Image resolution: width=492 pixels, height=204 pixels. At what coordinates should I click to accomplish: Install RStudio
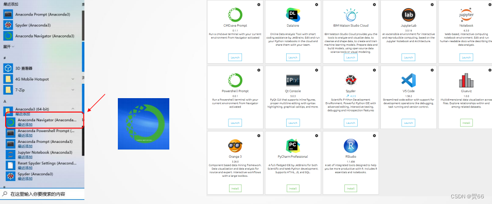pyautogui.click(x=350, y=189)
